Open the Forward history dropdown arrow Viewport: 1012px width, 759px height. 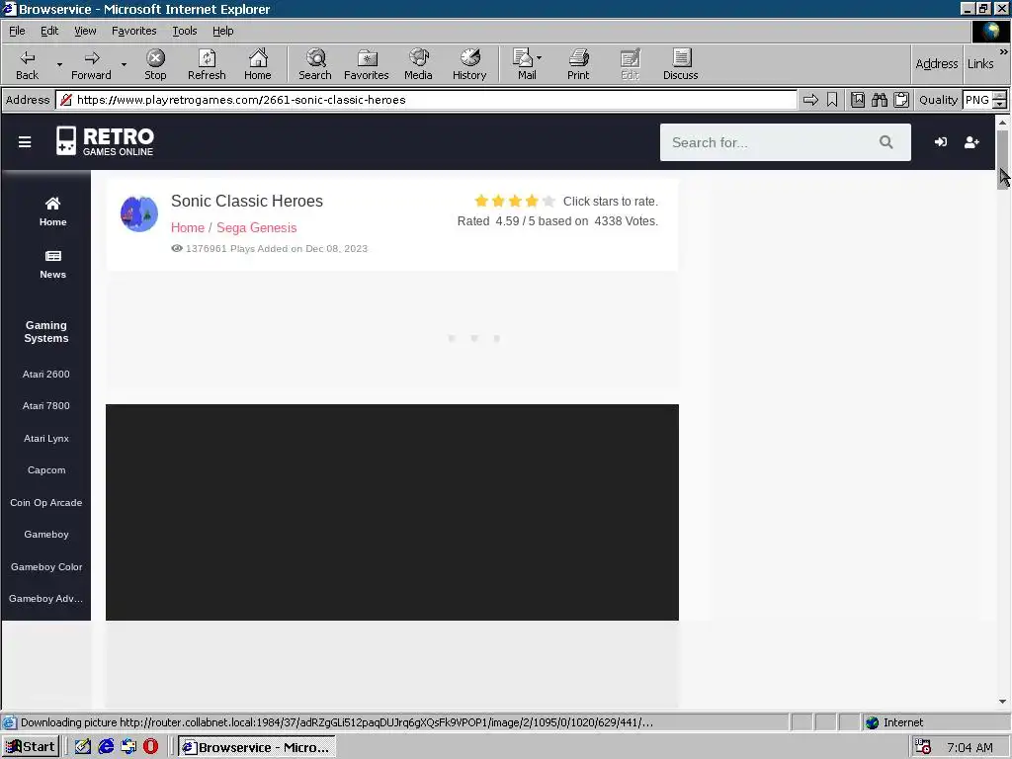124,64
